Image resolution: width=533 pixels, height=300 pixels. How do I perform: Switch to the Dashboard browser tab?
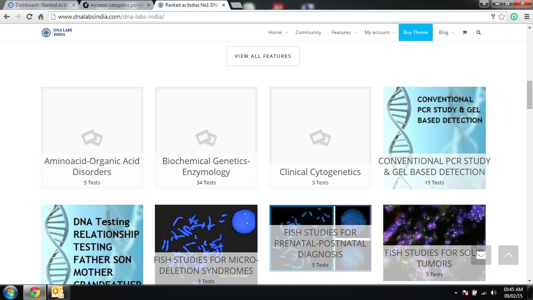(x=39, y=5)
